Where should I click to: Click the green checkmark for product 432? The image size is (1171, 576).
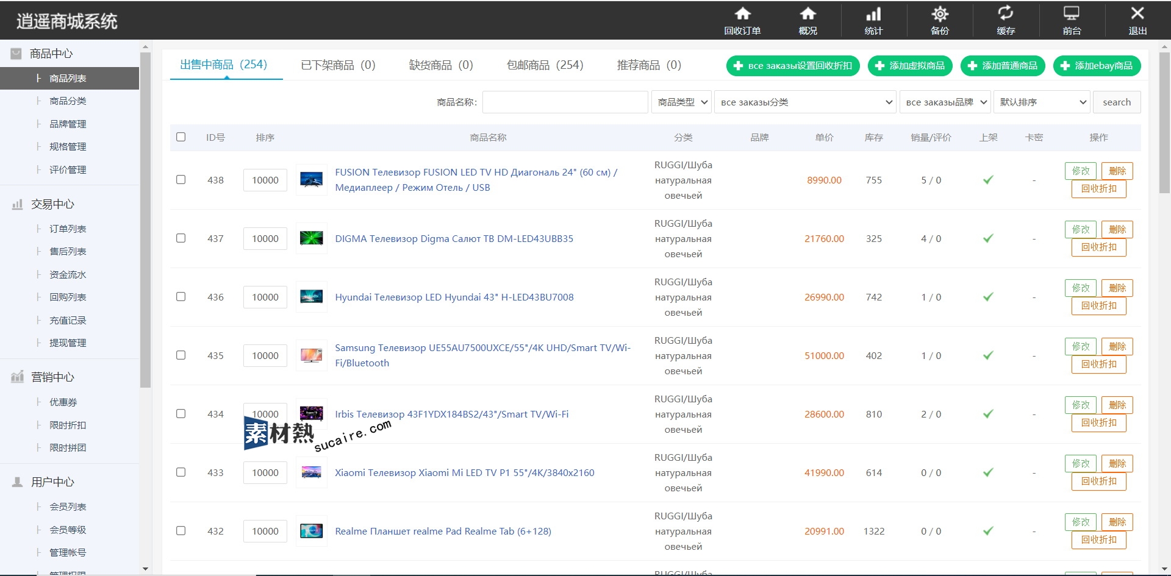click(988, 531)
